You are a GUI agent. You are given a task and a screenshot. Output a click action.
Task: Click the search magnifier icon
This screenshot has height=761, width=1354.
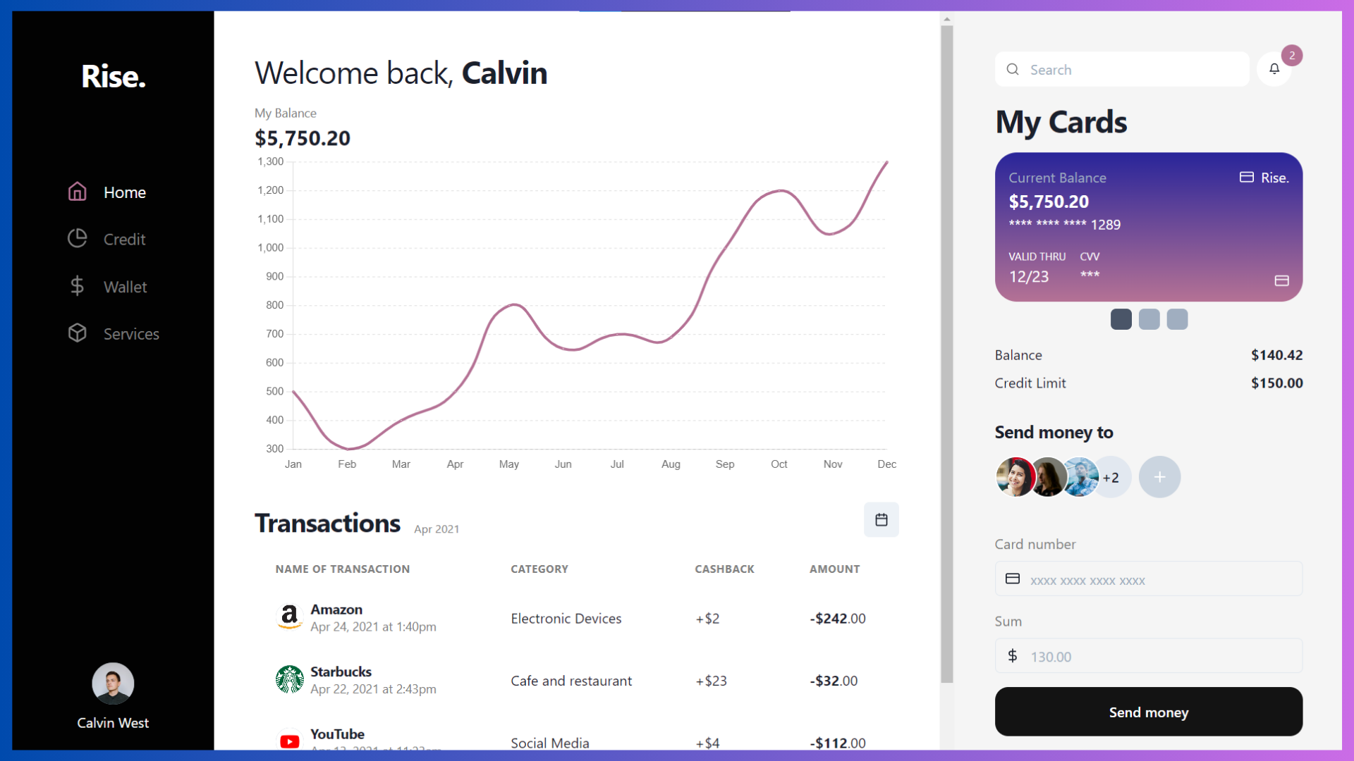tap(1013, 69)
